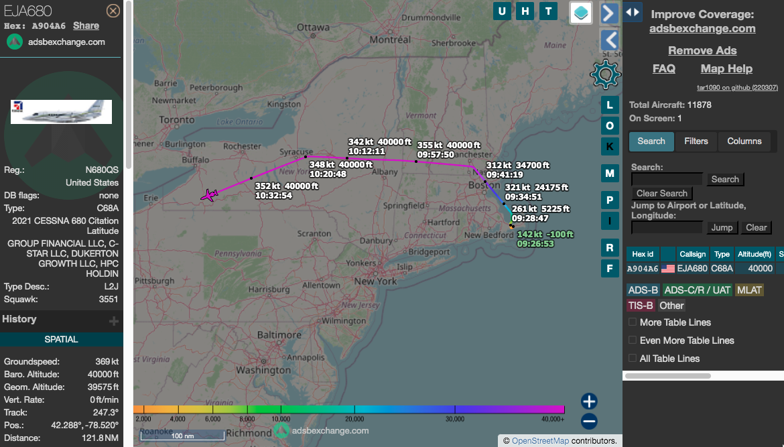Open the Map Help link

726,68
